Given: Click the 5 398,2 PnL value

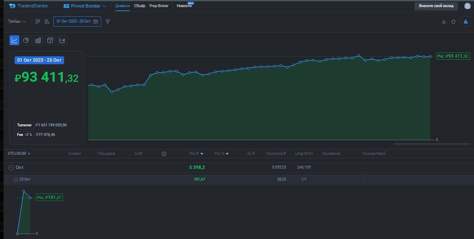Looking at the screenshot, I should pyautogui.click(x=197, y=167).
